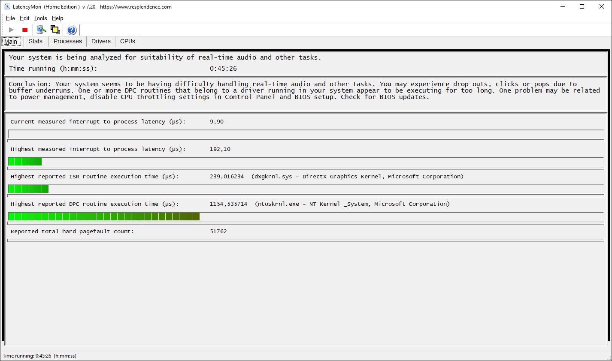Image resolution: width=612 pixels, height=361 pixels.
Task: Click highest latency value 192,10
Action: pos(220,149)
